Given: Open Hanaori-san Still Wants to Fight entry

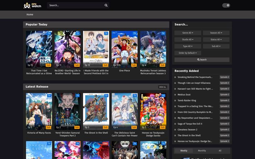Looking at the screenshot, I should tap(195, 89).
